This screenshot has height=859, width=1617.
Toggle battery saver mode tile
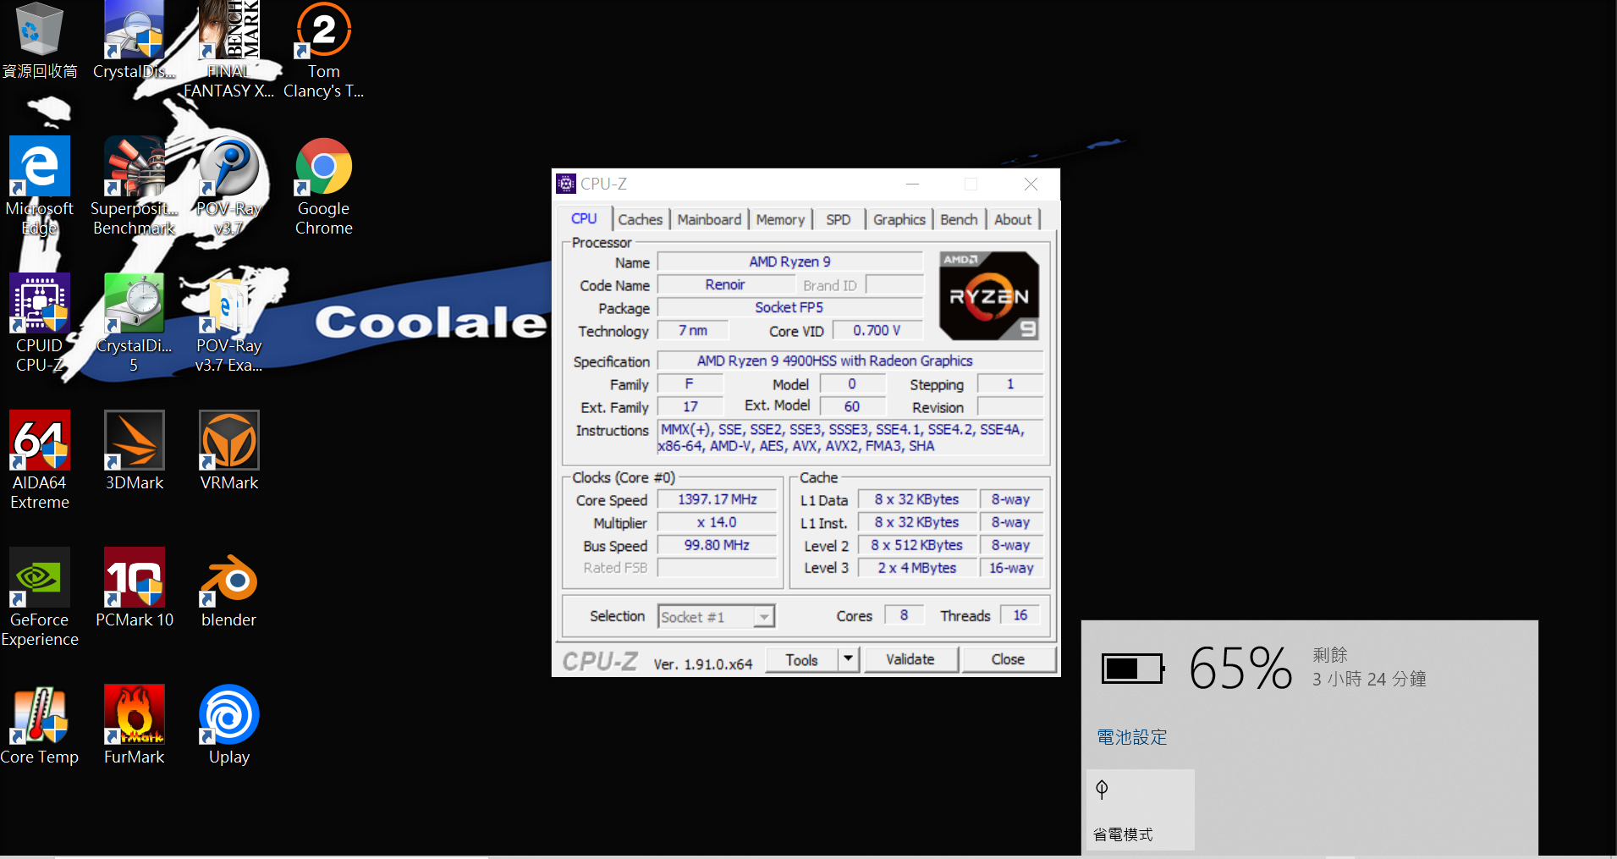1141,809
